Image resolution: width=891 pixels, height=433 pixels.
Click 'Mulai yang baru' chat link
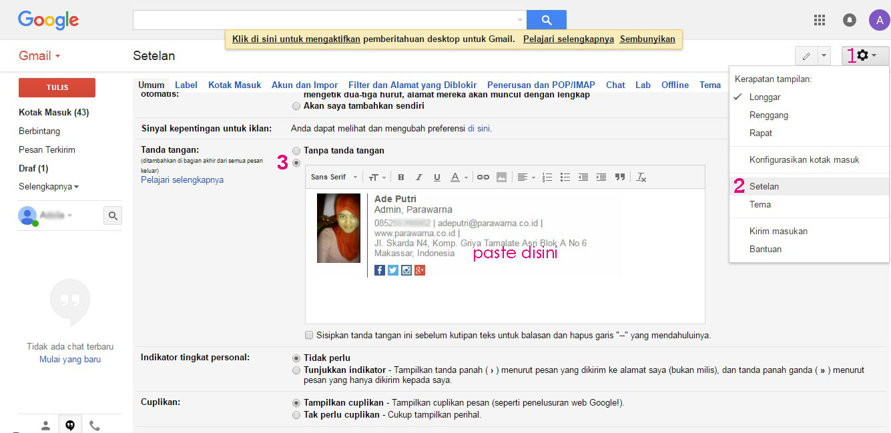coord(70,360)
